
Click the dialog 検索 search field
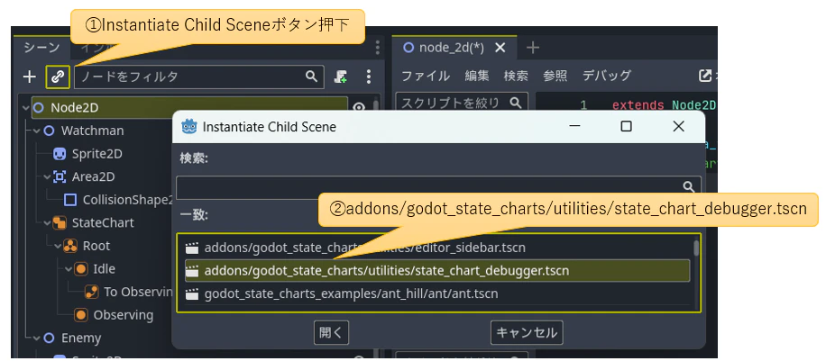pos(439,187)
